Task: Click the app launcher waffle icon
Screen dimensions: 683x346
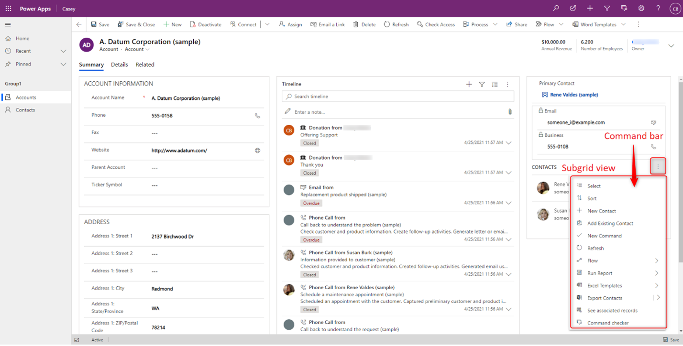Action: [x=9, y=9]
